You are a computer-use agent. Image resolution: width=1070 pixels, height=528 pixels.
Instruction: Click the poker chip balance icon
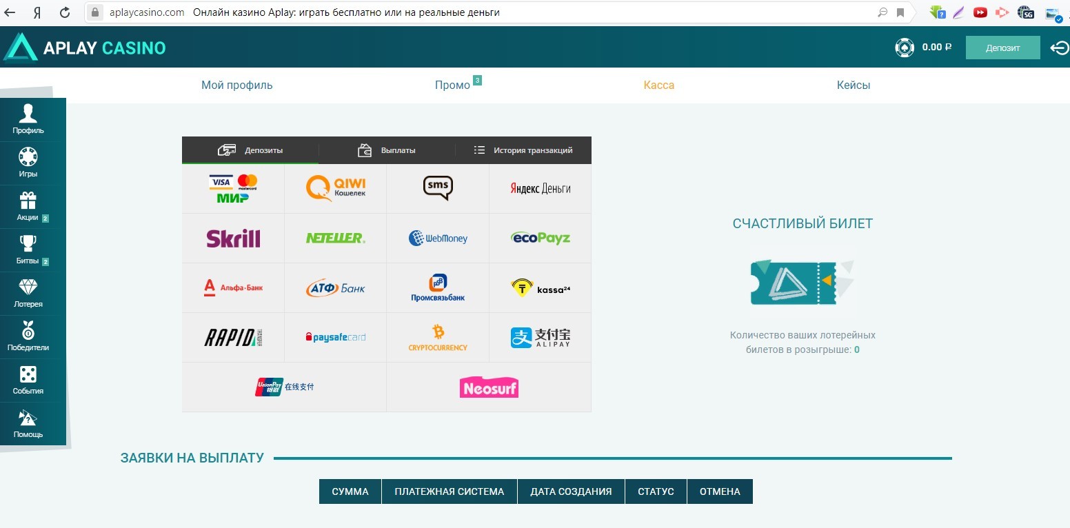[x=904, y=48]
